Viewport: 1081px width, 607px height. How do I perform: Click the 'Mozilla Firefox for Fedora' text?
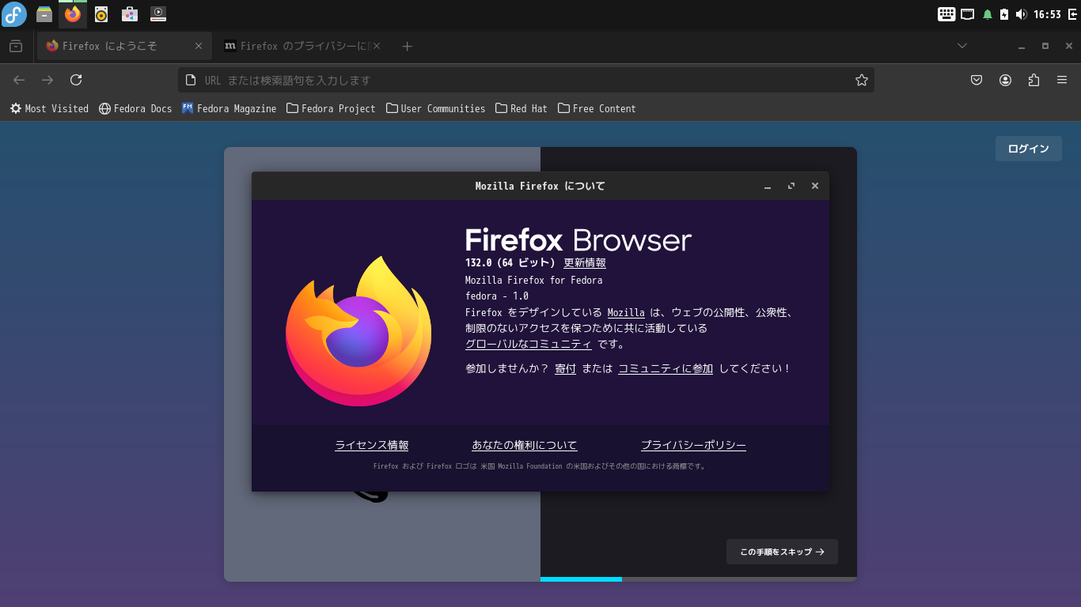534,281
